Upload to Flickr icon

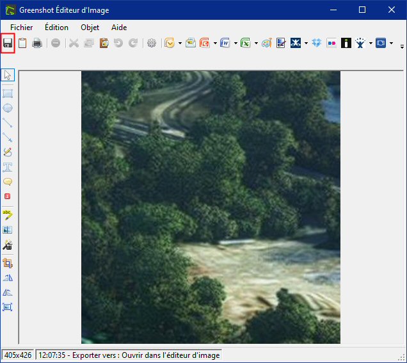click(x=331, y=43)
